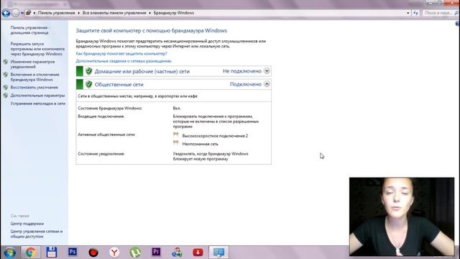Screen dimensions: 460x259
Task: Click the Windows Start button
Action: click(x=9, y=253)
